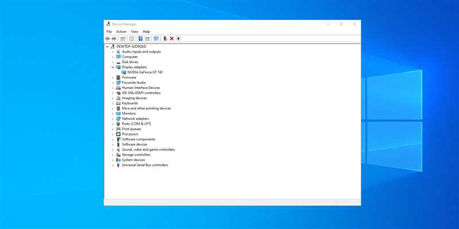
Task: Expand the Software components chevron
Action: [112, 139]
